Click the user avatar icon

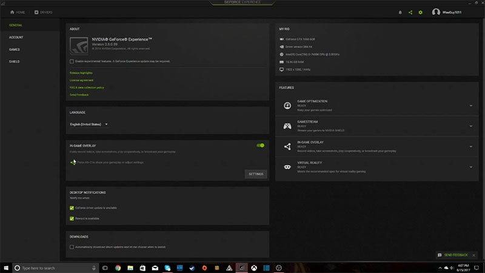[436, 12]
